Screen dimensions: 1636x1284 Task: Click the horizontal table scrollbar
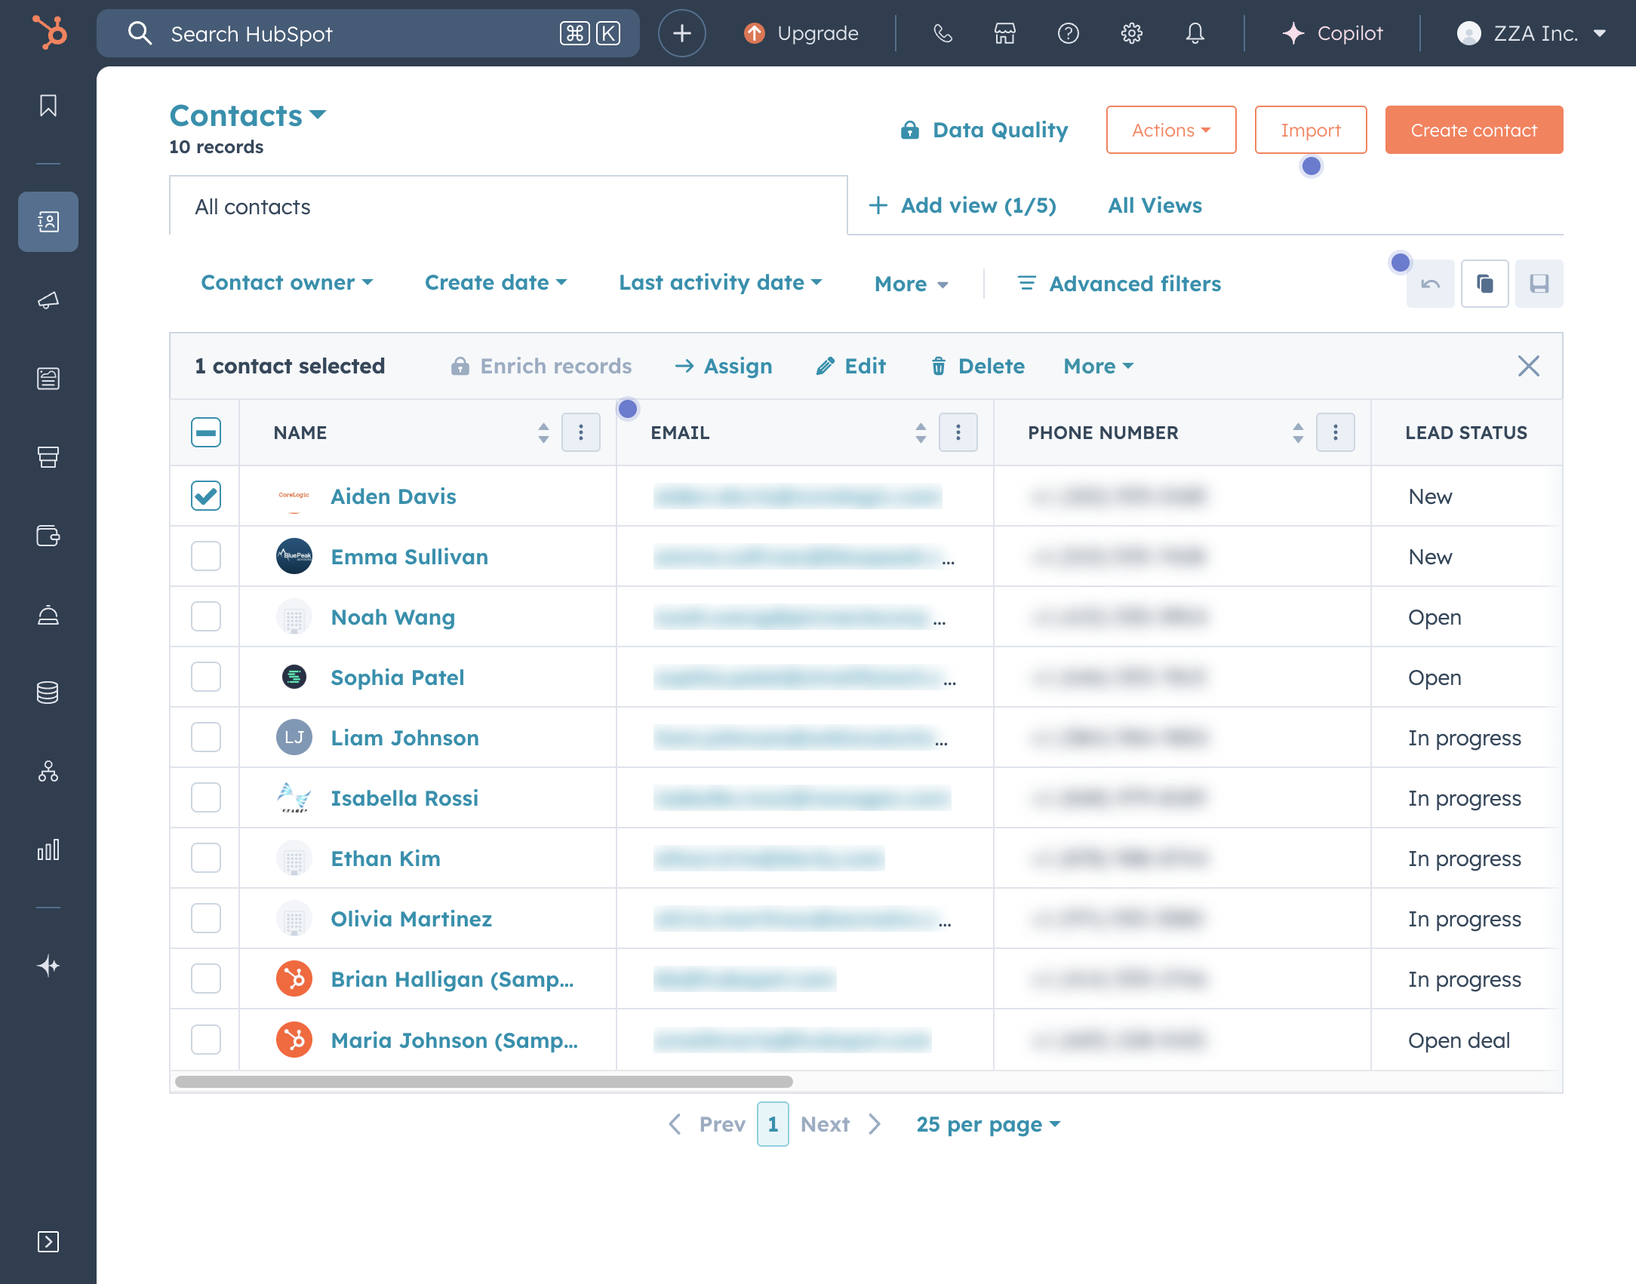pyautogui.click(x=484, y=1082)
